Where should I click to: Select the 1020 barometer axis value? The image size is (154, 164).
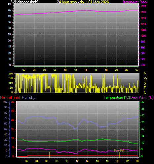143,12
